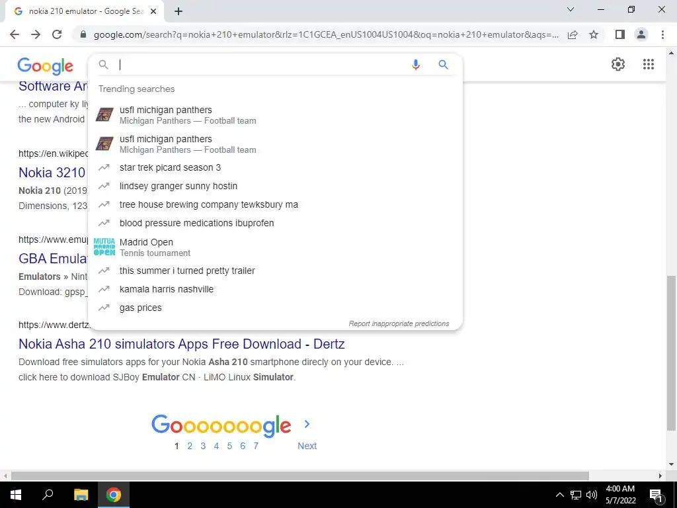Select tree house brewing company suggestion
The image size is (677, 508).
pyautogui.click(x=275, y=205)
